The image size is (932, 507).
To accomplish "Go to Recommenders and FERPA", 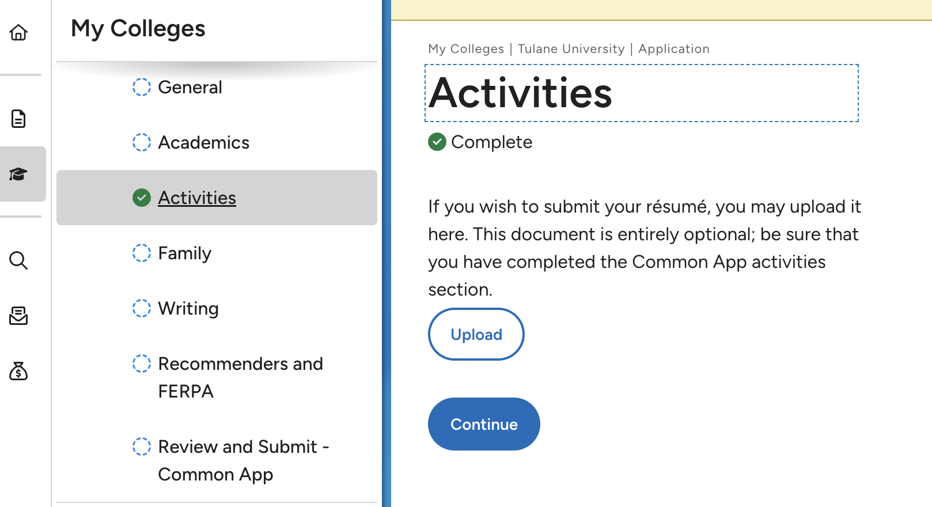I will [240, 377].
